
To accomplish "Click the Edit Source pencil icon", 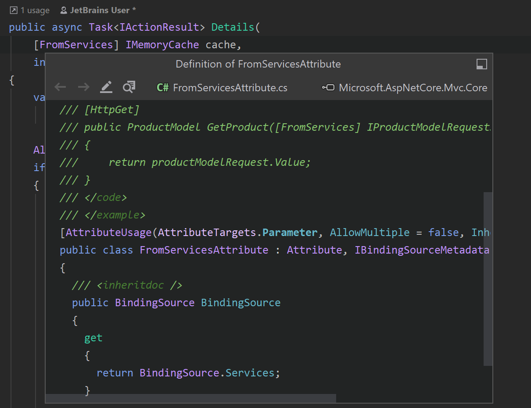I will coord(106,87).
